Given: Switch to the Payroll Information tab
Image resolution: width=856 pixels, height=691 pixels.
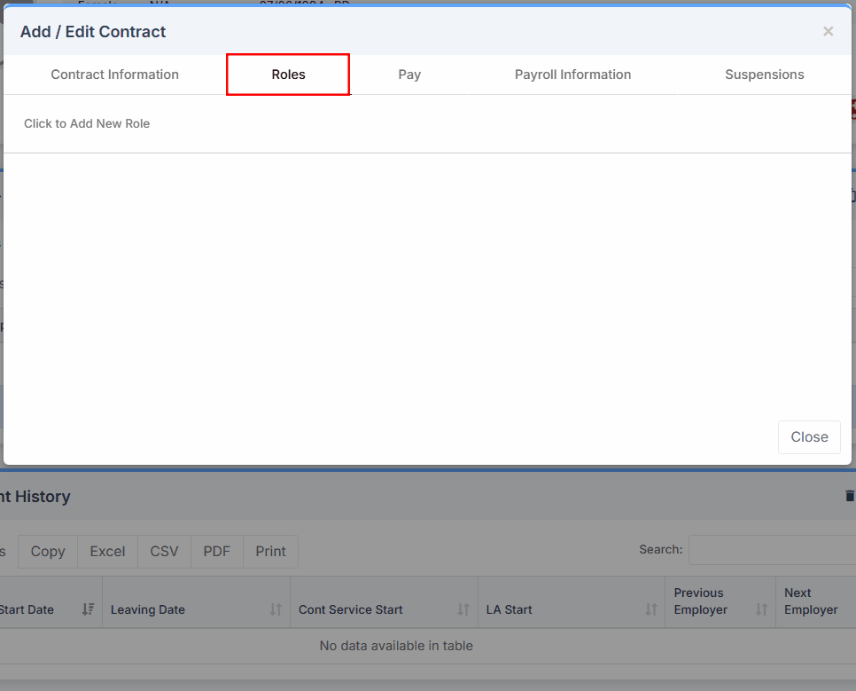Looking at the screenshot, I should pyautogui.click(x=572, y=75).
